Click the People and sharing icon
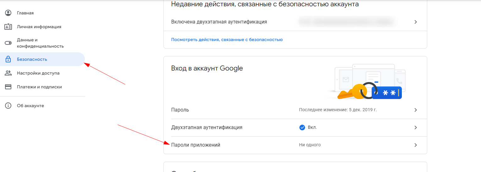Screen dimensions: 481x172 point(8,73)
